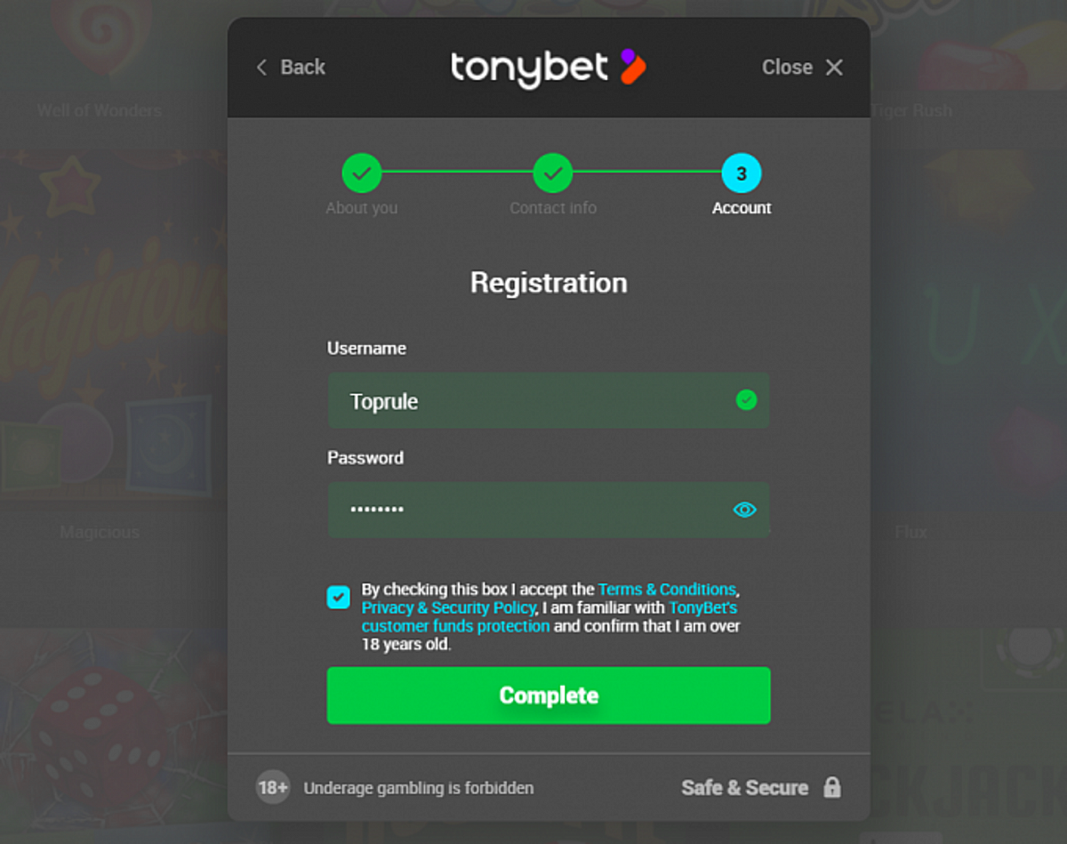Click the X close icon
This screenshot has width=1067, height=844.
pos(834,68)
